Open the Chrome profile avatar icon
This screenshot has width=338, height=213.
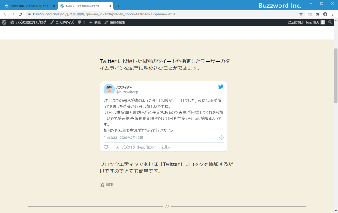click(x=325, y=14)
